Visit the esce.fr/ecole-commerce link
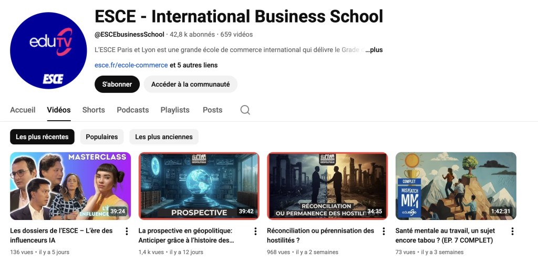This screenshot has height=262, width=538. pyautogui.click(x=131, y=66)
